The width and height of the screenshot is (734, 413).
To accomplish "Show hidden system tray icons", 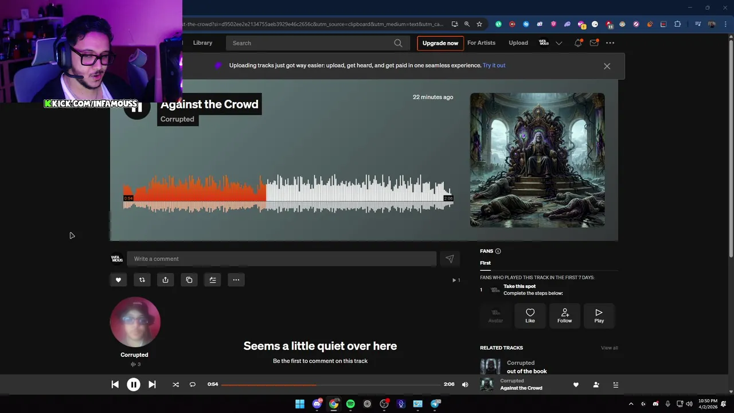I will [631, 404].
